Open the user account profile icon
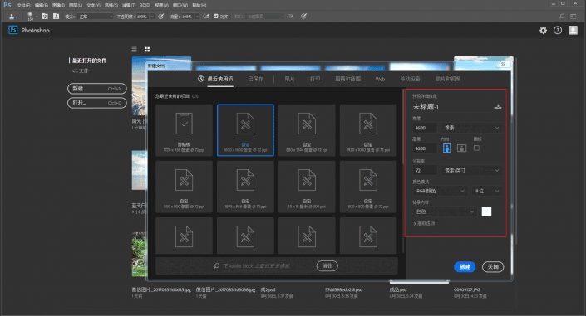This screenshot has height=316, width=586. tap(573, 30)
